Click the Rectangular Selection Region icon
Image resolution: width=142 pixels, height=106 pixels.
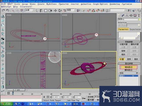point(46,10)
